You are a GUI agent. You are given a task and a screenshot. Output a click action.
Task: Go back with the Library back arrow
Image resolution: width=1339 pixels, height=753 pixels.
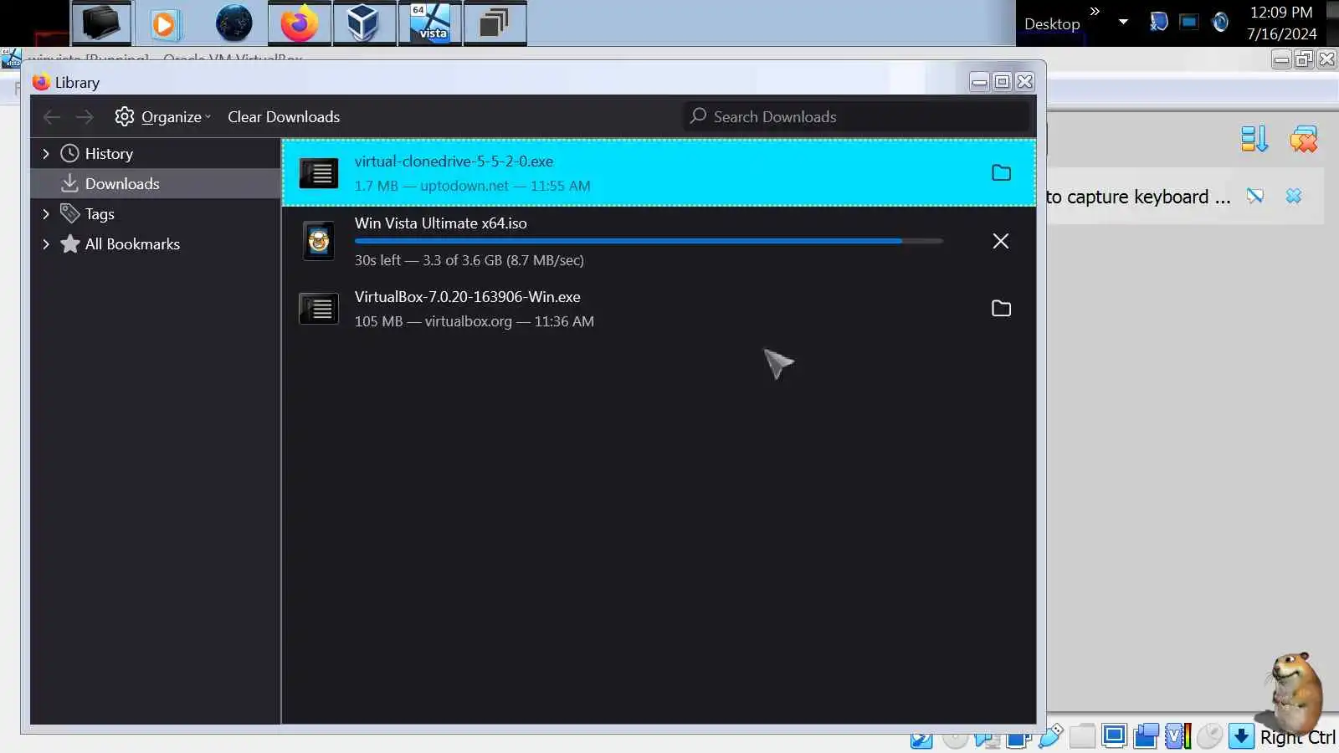[52, 117]
